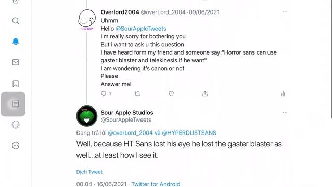
Task: Open @SourAppleTweets mention link
Action: (141, 29)
